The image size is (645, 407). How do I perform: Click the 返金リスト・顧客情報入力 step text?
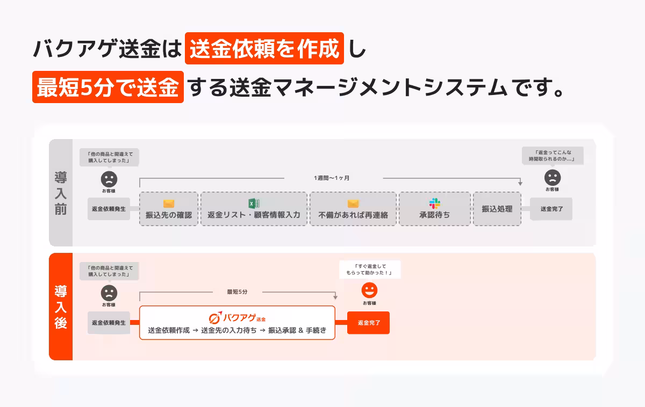254,215
